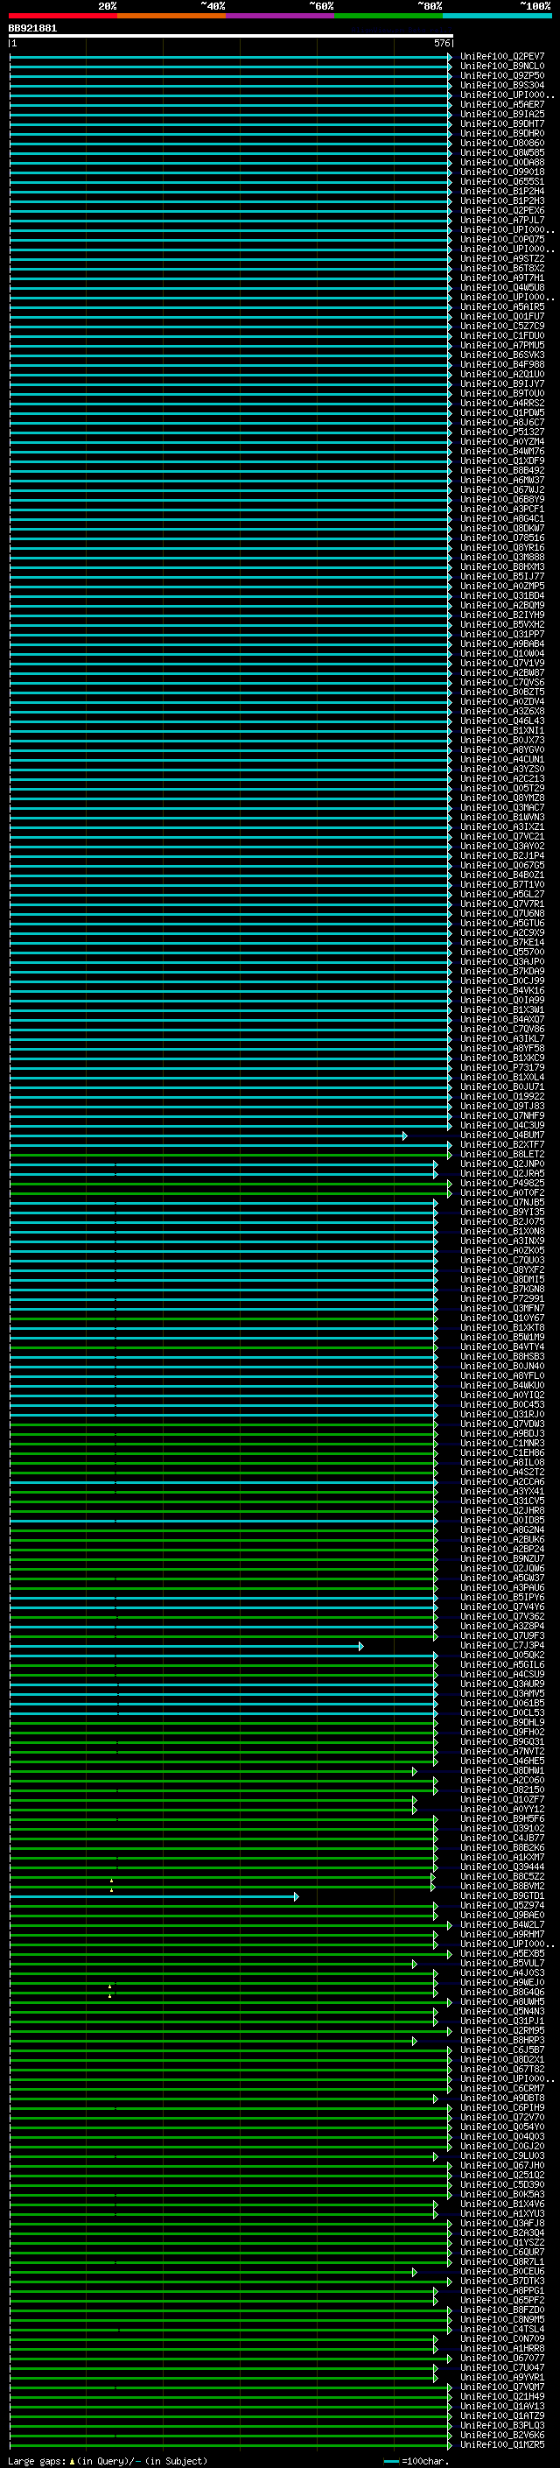Click hit label UniRef100_C4TSL4
560x2468 pixels.
[x=501, y=2329]
